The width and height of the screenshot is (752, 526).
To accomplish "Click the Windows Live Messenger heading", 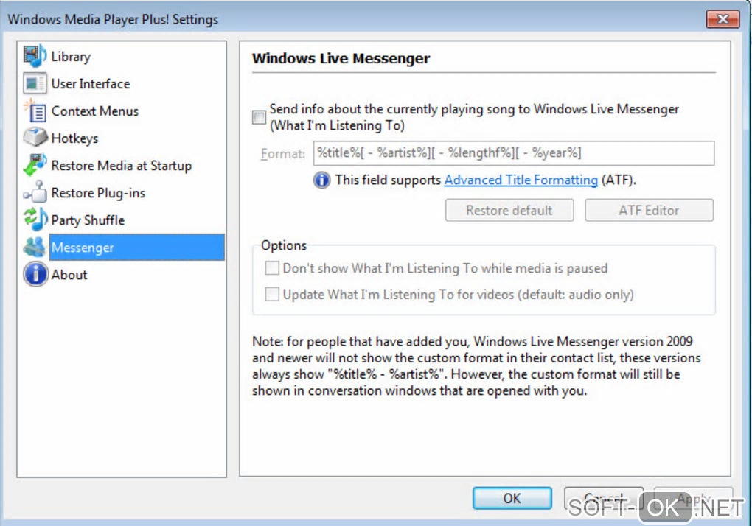I will point(341,58).
